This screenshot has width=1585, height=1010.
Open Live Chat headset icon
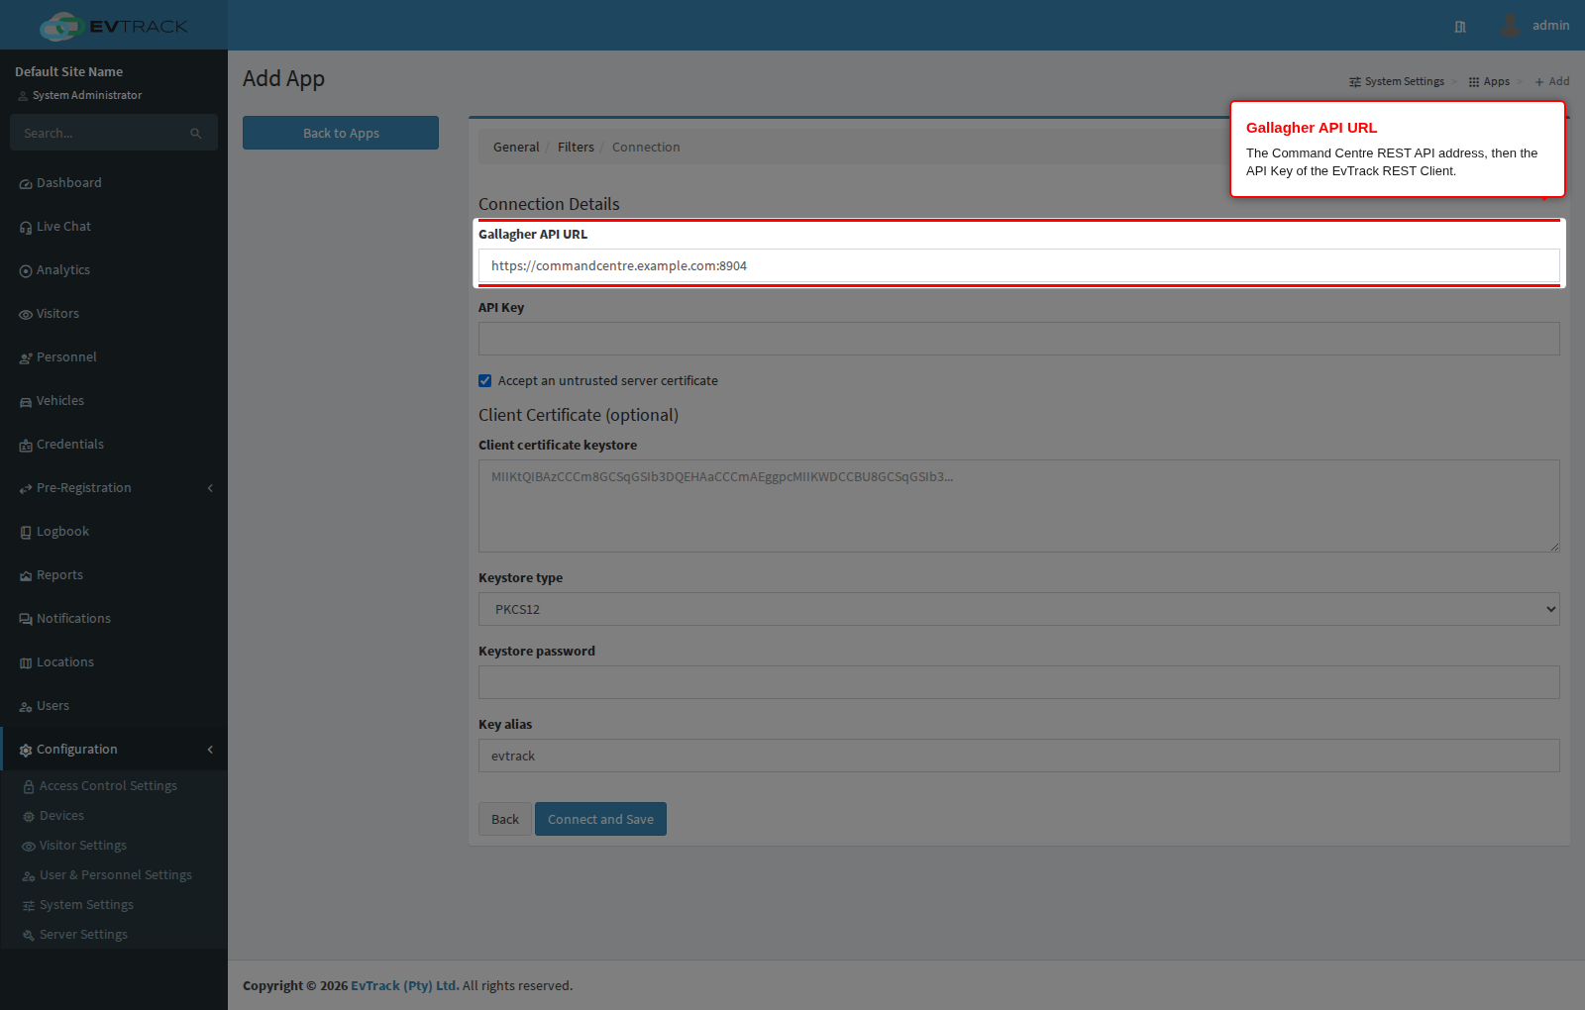pyautogui.click(x=26, y=228)
